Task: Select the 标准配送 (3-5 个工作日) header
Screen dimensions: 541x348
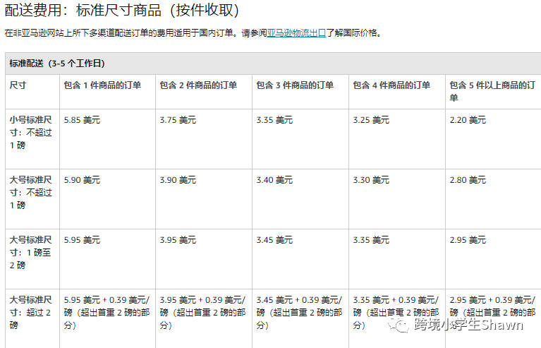Action: pyautogui.click(x=57, y=64)
